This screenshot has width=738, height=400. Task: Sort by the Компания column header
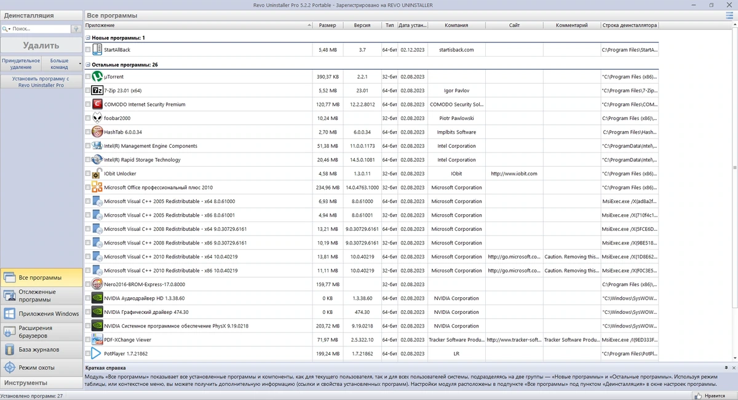pos(456,26)
